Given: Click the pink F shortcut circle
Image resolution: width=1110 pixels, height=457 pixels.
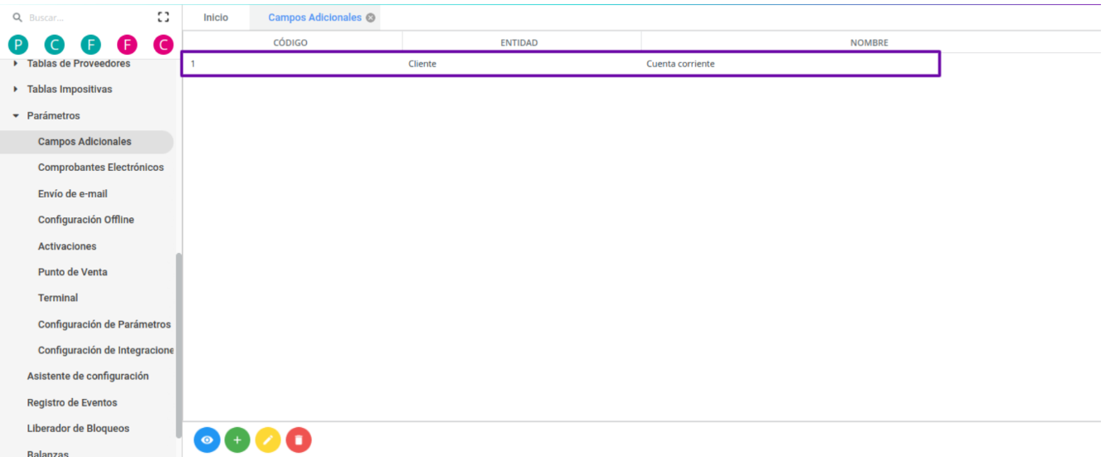Looking at the screenshot, I should click(x=127, y=45).
